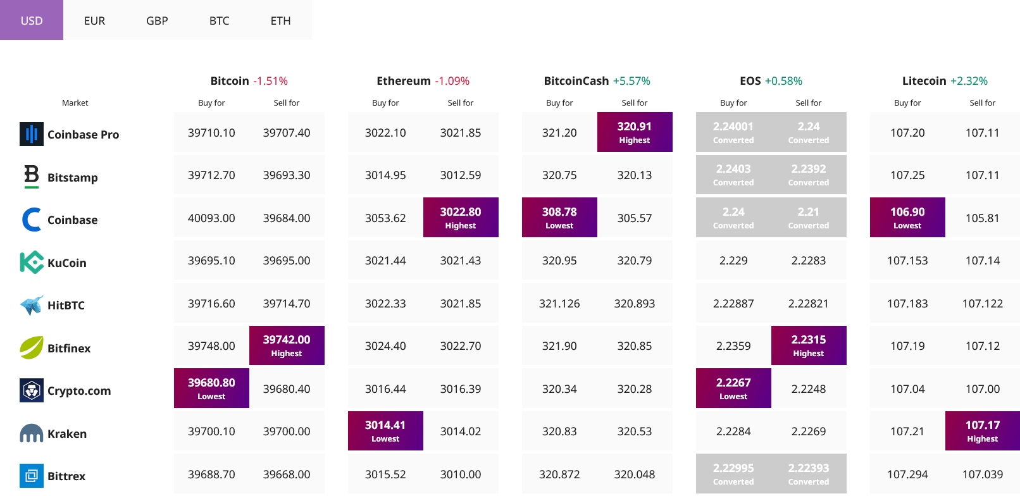The height and width of the screenshot is (496, 1020).
Task: Click Coinbase Pro's Bitcoin buy price 39710.10
Action: point(211,133)
